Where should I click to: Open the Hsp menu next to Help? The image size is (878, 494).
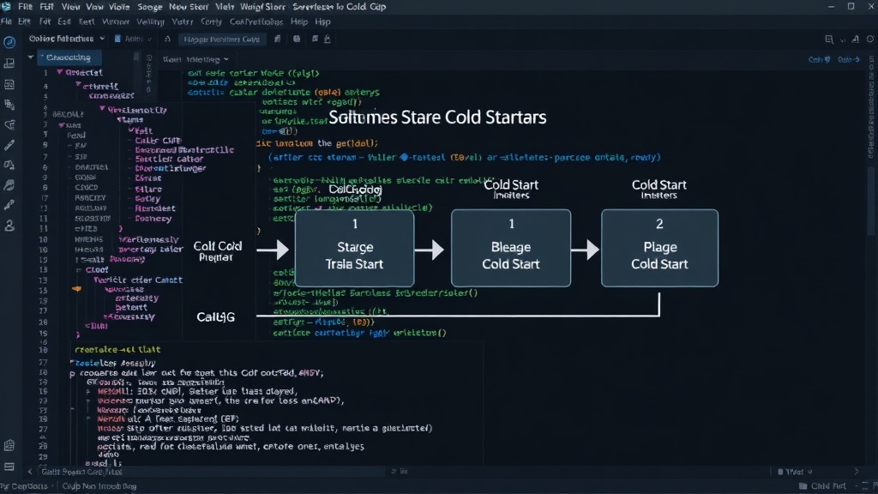[322, 21]
